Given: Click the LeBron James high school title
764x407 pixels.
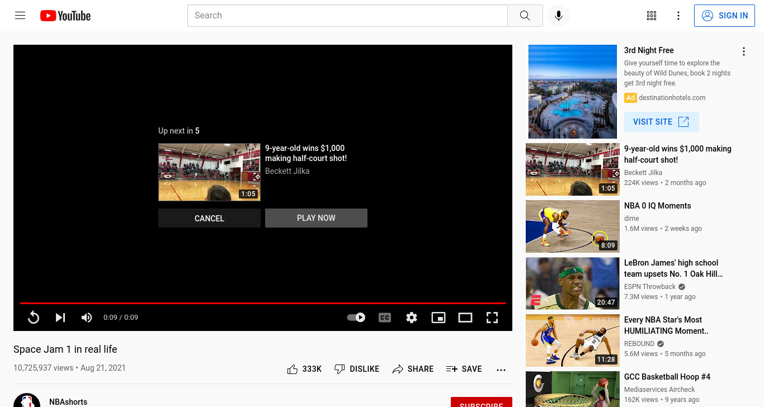Looking at the screenshot, I should 673,268.
